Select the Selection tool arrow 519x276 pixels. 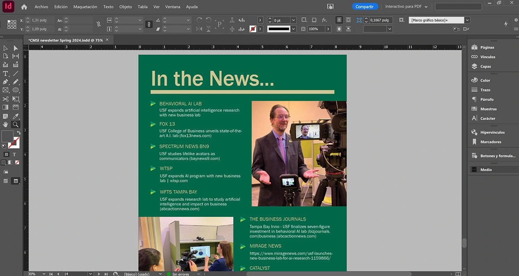[x=6, y=48]
